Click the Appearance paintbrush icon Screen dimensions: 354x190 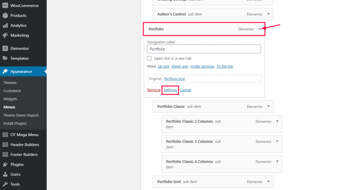click(5, 71)
